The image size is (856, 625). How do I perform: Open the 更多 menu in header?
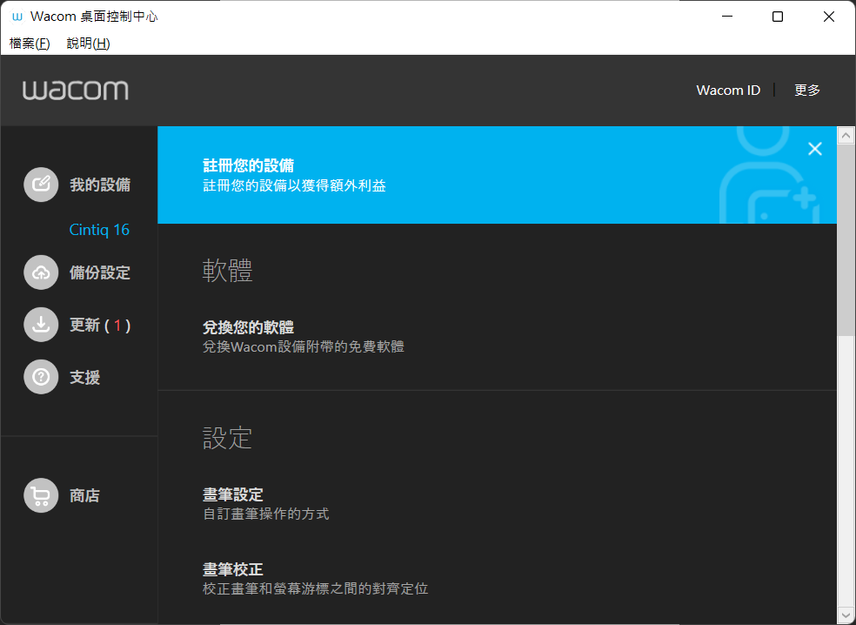(x=807, y=91)
